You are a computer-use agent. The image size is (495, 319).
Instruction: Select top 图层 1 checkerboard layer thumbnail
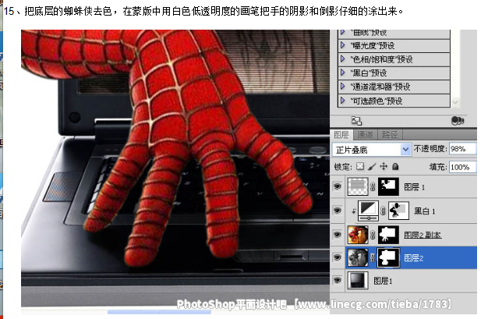coord(358,186)
